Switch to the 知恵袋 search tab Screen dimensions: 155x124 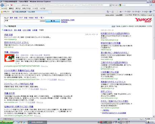coord(31,18)
